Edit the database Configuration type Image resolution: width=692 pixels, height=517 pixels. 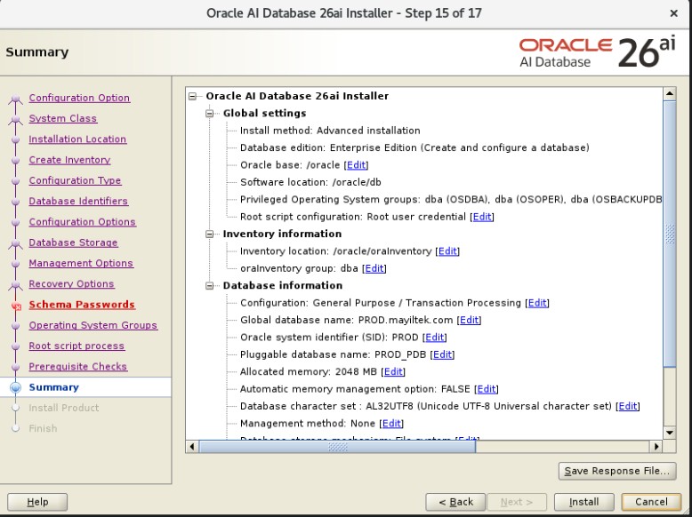click(537, 303)
